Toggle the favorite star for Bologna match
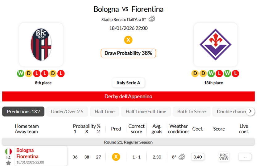Image resolution: width=259 pixels, height=166 pixels. (9, 163)
